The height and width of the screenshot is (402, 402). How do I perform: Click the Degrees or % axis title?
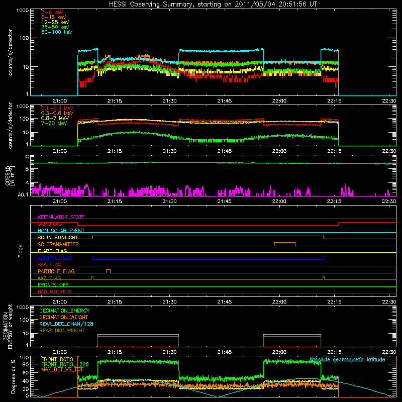pyautogui.click(x=13, y=376)
